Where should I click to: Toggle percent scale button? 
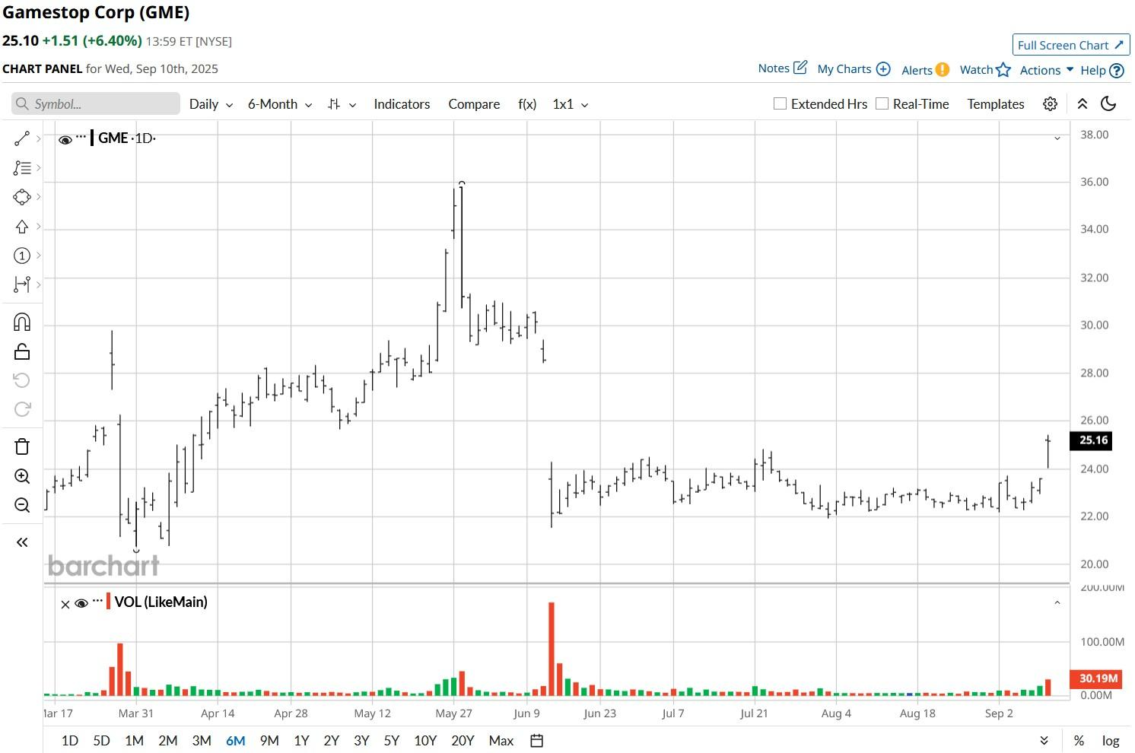[x=1079, y=741]
